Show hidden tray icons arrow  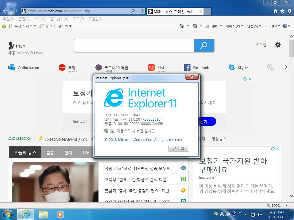(x=246, y=214)
